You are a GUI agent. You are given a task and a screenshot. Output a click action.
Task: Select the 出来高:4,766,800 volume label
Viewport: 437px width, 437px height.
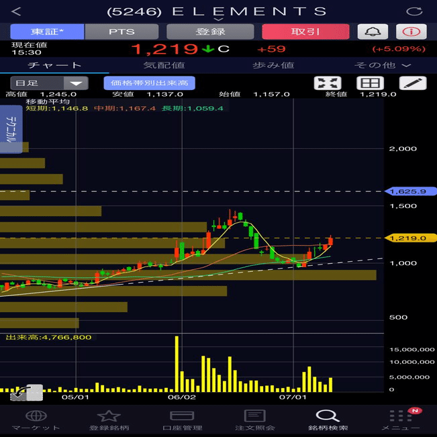coord(48,337)
